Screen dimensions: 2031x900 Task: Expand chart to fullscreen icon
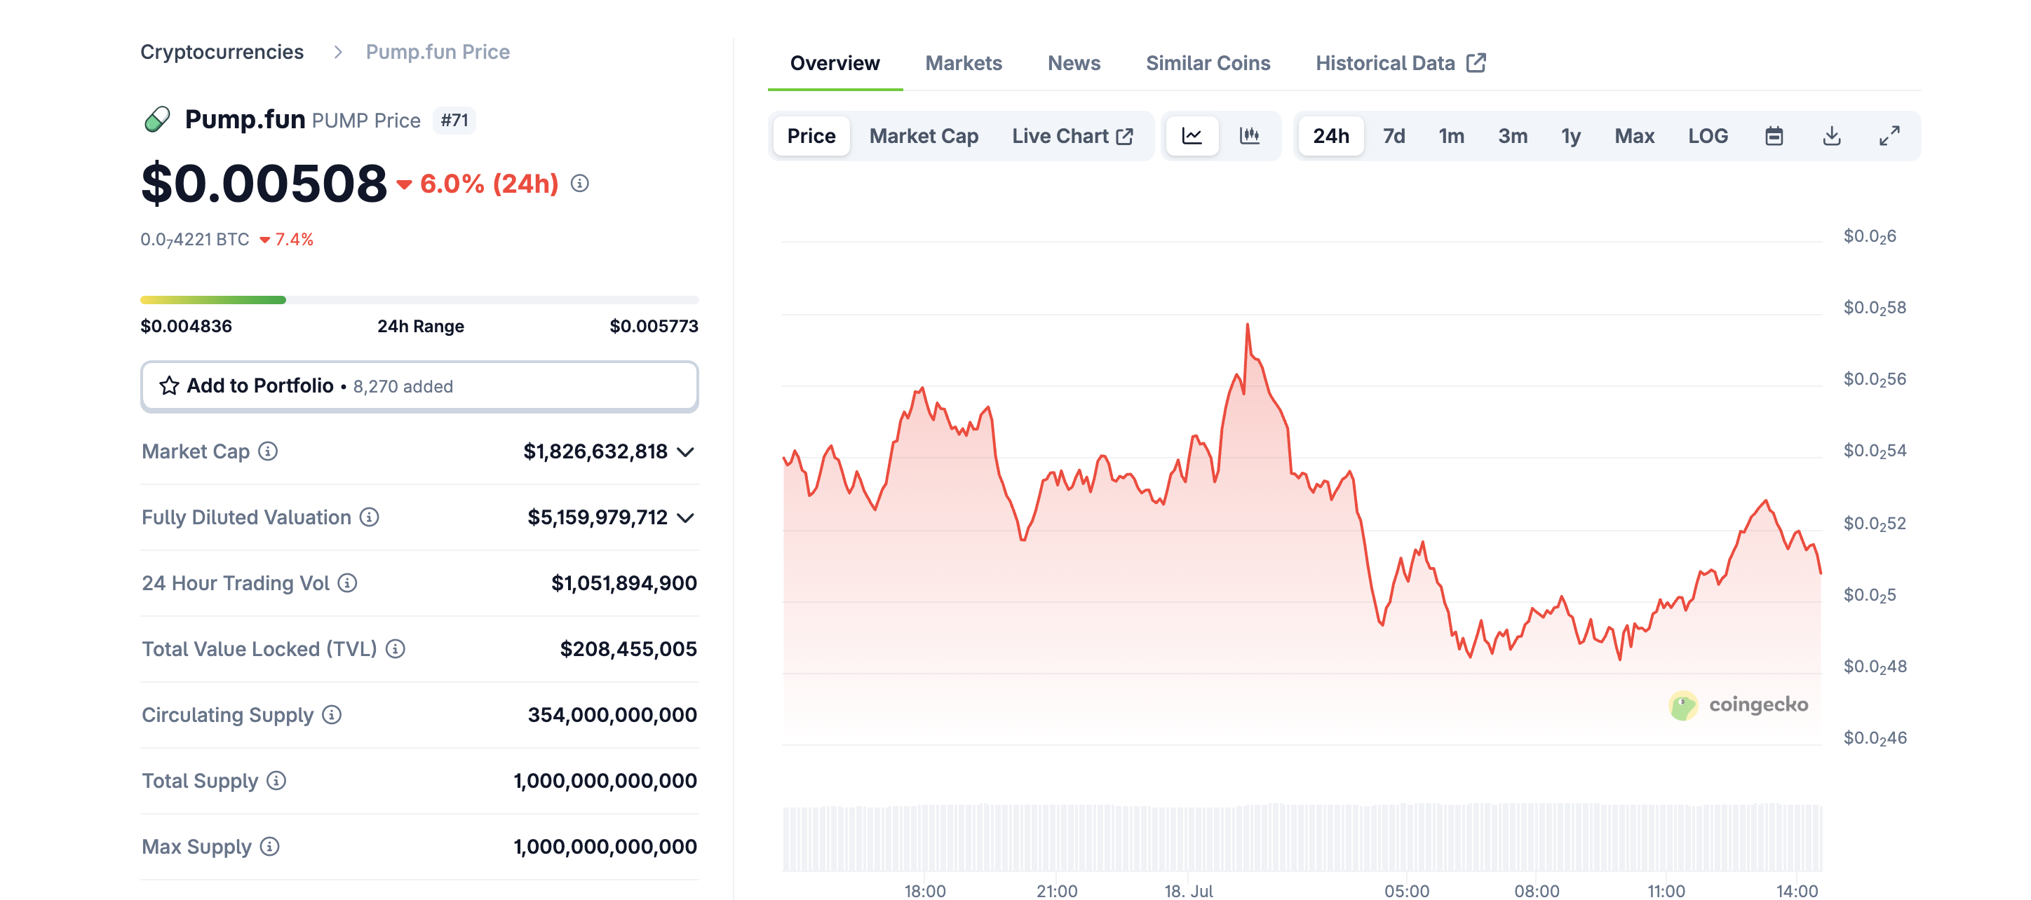[x=1889, y=137]
